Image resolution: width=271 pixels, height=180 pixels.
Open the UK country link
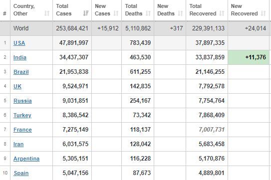(x=17, y=86)
